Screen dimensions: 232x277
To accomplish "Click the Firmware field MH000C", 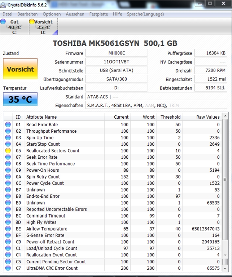I will click(x=117, y=53).
